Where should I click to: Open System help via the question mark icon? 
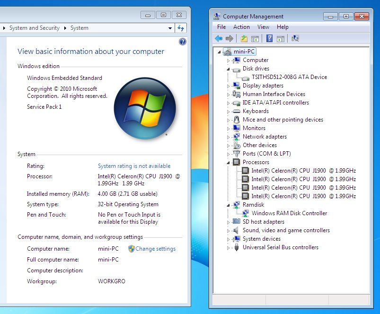coord(183,42)
